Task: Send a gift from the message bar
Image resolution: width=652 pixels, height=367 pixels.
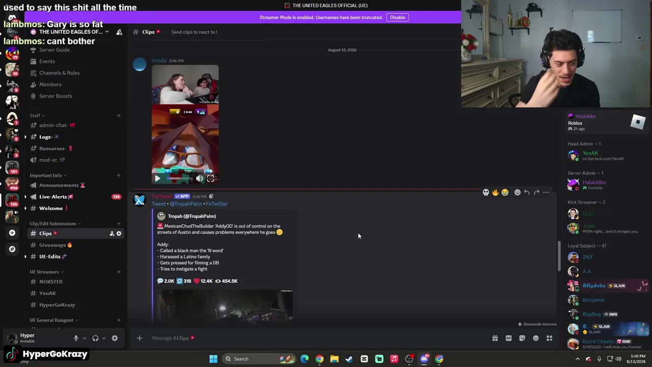Action: coord(495,338)
